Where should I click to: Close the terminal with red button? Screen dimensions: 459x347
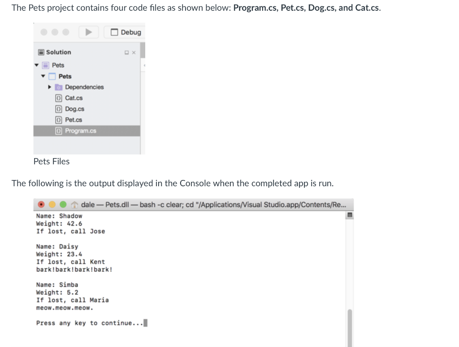click(x=41, y=204)
